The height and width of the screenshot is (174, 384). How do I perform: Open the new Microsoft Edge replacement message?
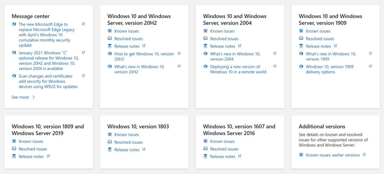(x=47, y=35)
